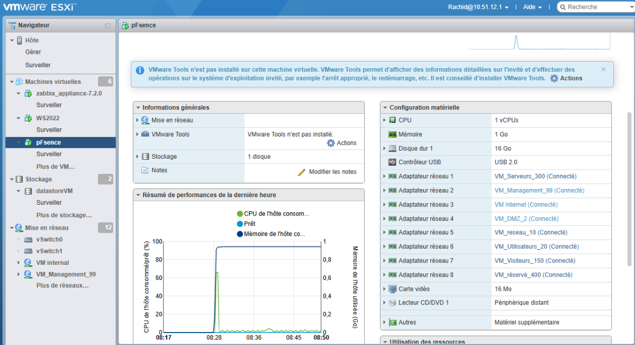Collapse the Machines virtuelles tree node
635x345 pixels.
click(x=12, y=82)
